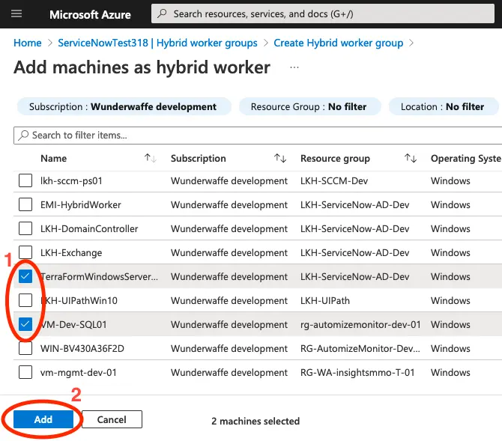Uncheck the TerraFormWindowsServer checkbox

coord(25,276)
